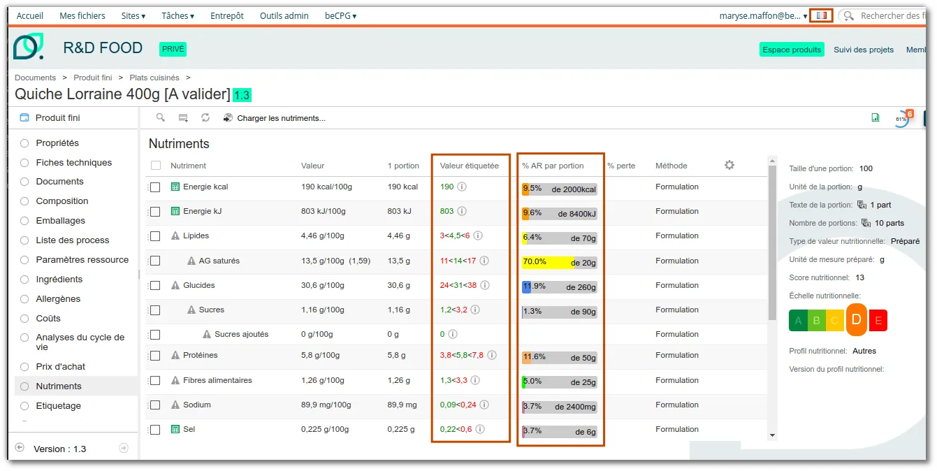Open the Accueil menu item
Image resolution: width=937 pixels, height=471 pixels.
30,15
